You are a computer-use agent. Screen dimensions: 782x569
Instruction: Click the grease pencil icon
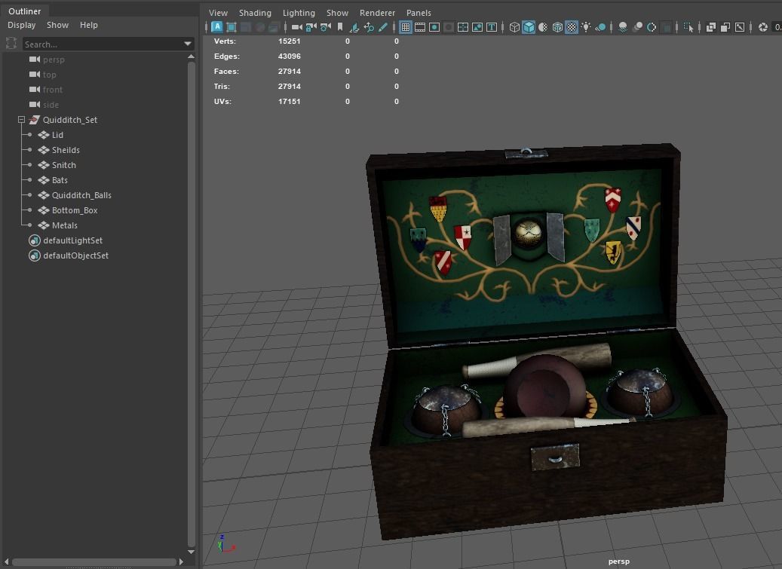point(382,27)
